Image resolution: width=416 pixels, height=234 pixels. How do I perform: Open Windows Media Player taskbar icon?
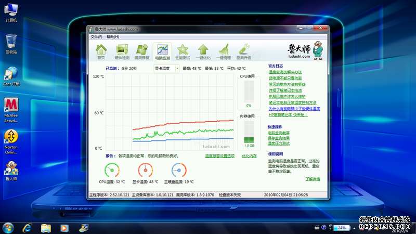pyautogui.click(x=64, y=228)
